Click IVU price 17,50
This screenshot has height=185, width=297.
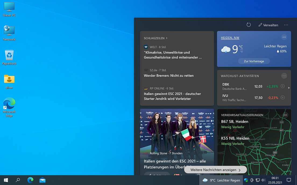[x=258, y=98]
